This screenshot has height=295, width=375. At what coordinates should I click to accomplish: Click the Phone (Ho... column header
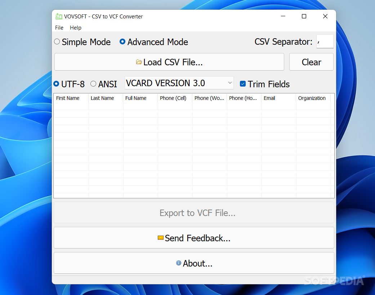point(244,98)
